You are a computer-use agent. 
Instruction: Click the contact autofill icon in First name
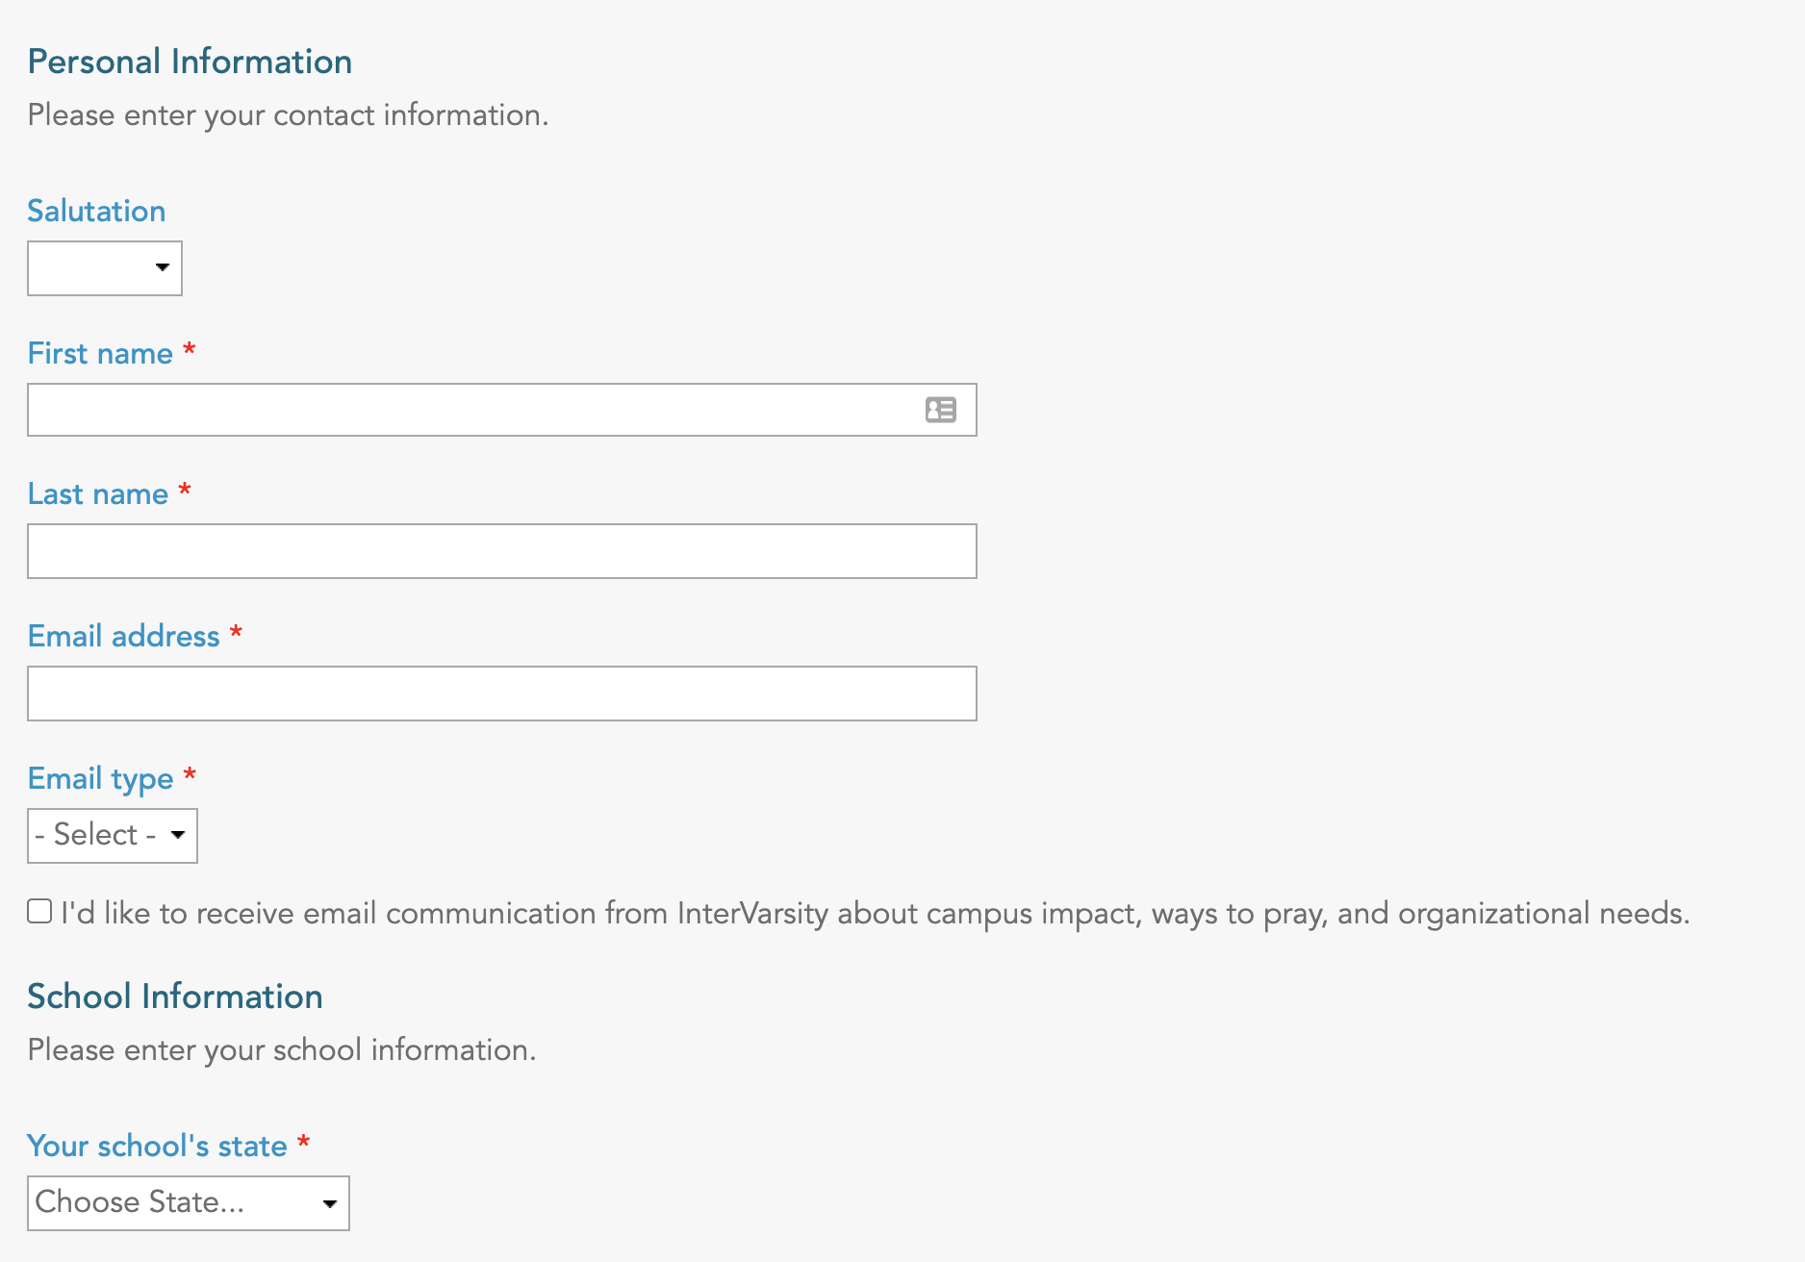[940, 410]
